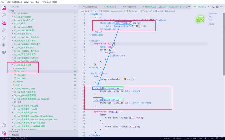Click line number 34 in gutter
The width and height of the screenshot is (225, 140).
click(x=84, y=112)
